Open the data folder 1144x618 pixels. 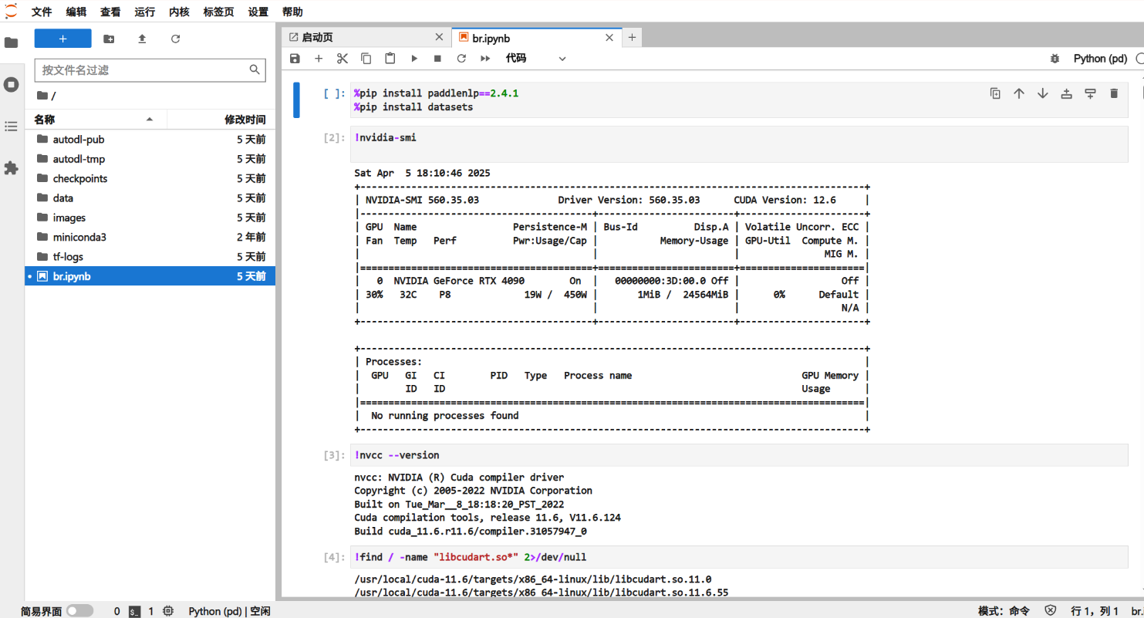150,198
